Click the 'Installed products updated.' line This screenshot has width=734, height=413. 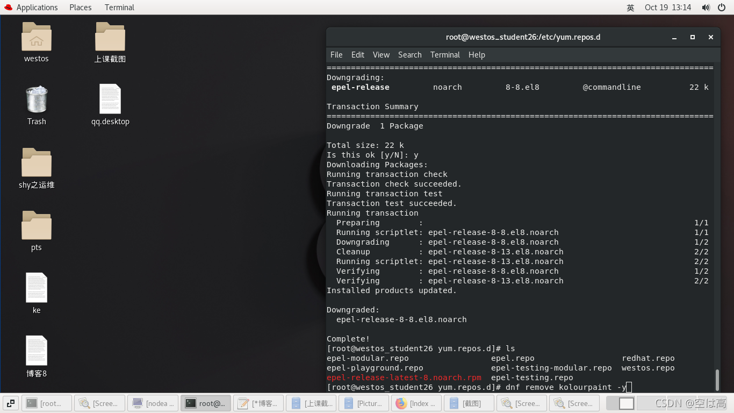(392, 290)
